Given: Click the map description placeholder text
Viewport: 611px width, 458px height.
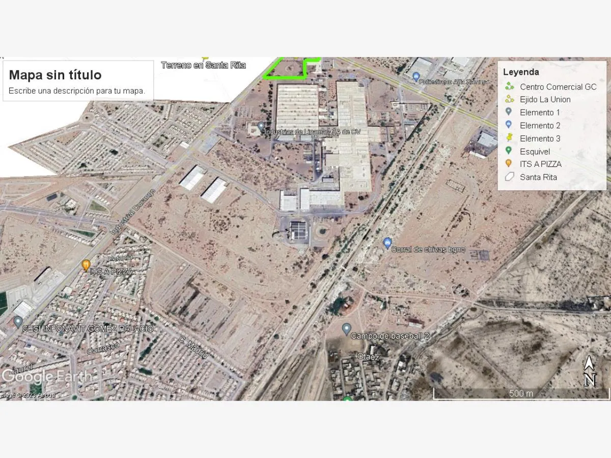Looking at the screenshot, I should click(x=77, y=91).
